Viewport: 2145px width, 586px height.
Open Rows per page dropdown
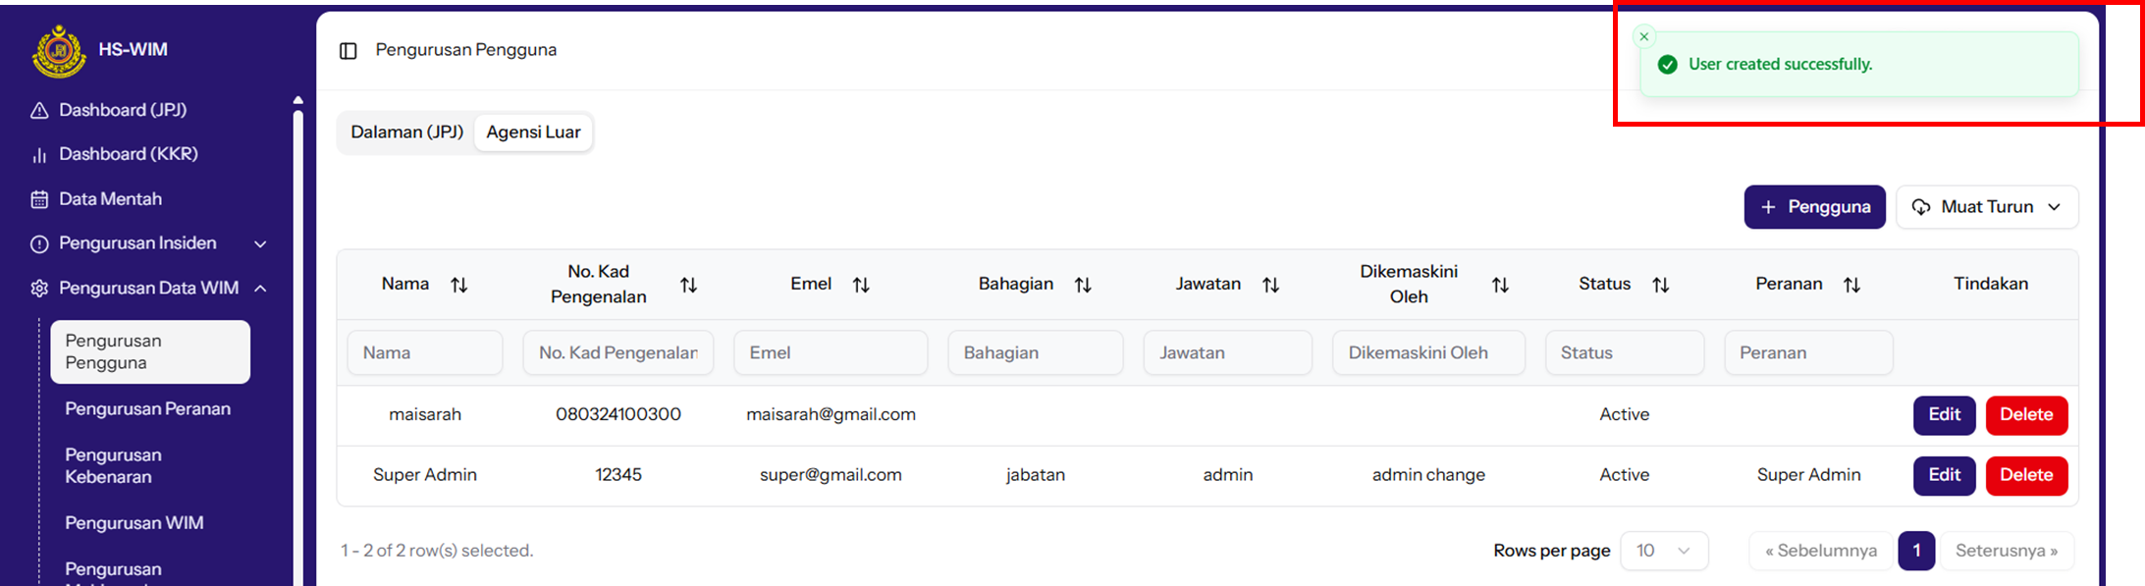coord(1663,551)
